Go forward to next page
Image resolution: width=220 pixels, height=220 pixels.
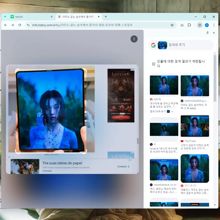(x=13, y=25)
